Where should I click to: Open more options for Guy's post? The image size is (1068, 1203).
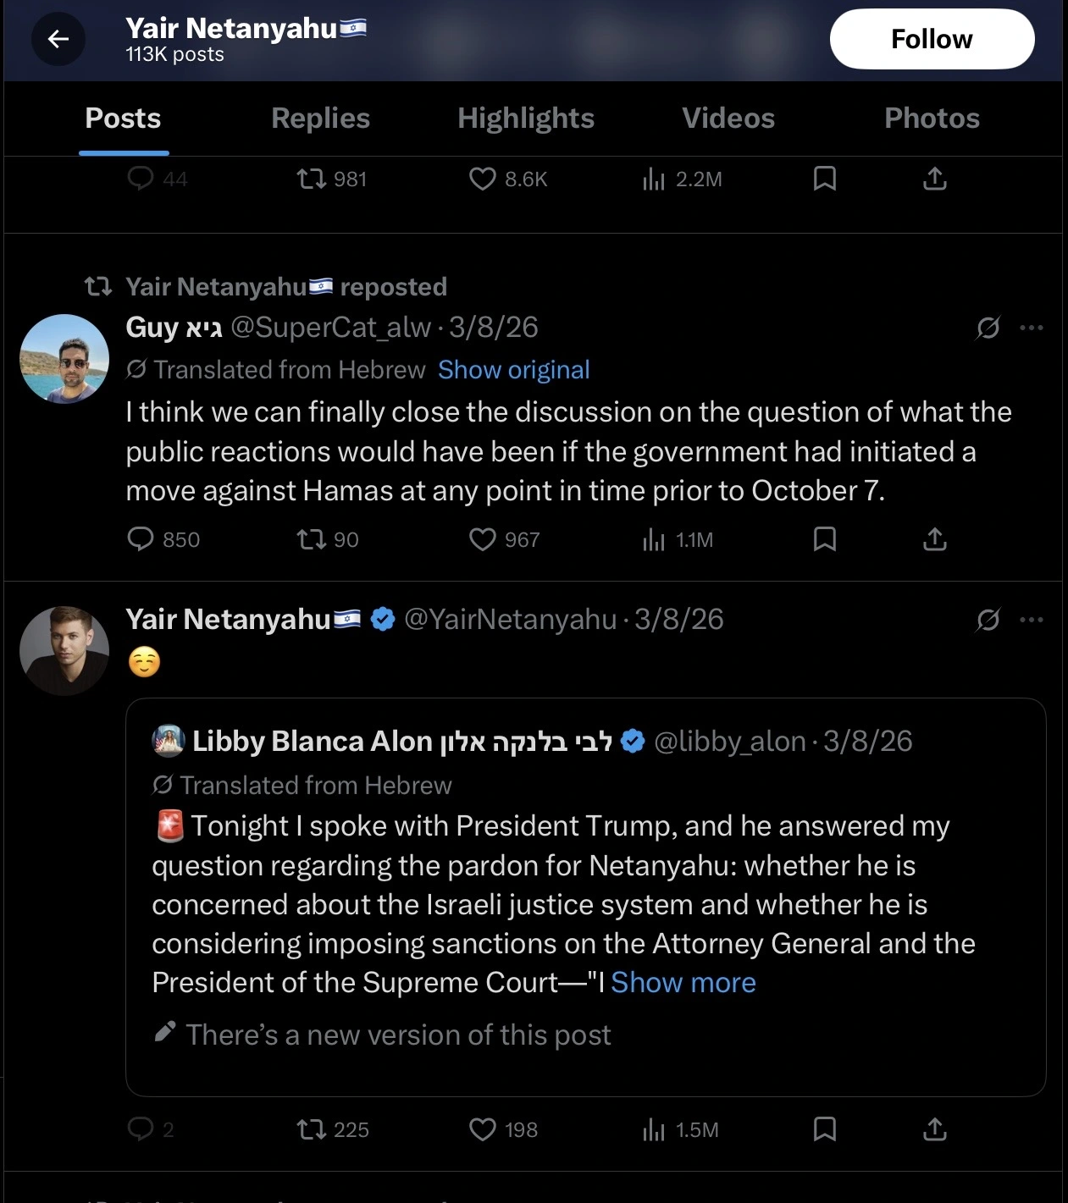[x=1032, y=328]
